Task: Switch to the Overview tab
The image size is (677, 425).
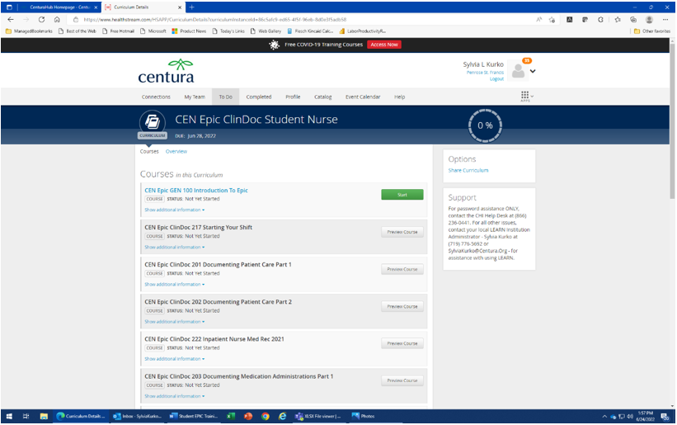Action: coord(176,152)
